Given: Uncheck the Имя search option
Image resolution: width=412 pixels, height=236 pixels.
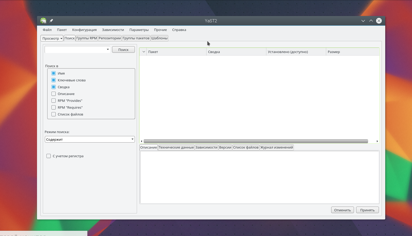Looking at the screenshot, I should 54,73.
